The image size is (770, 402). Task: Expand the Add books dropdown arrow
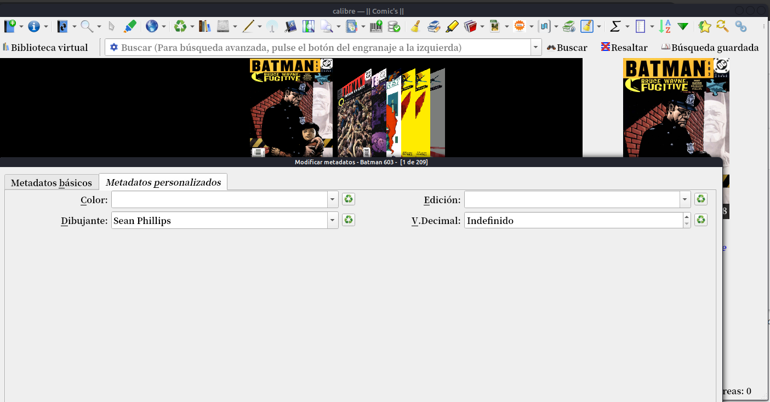click(21, 26)
